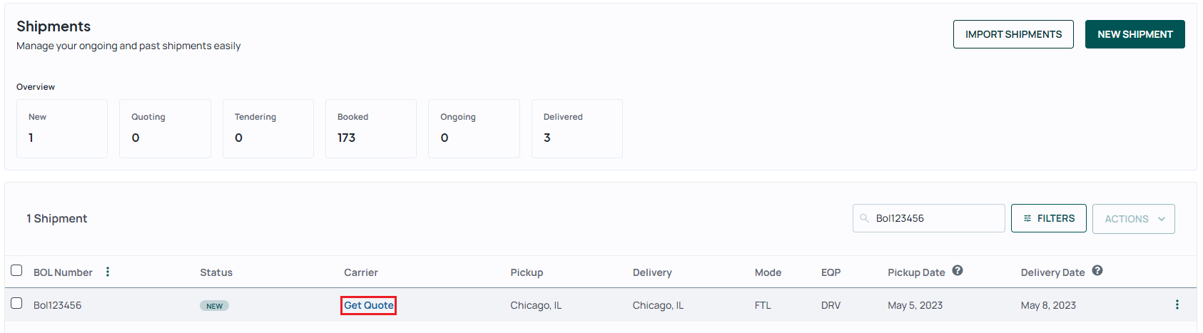Click the Actions dropdown chevron arrow

coord(1162,219)
